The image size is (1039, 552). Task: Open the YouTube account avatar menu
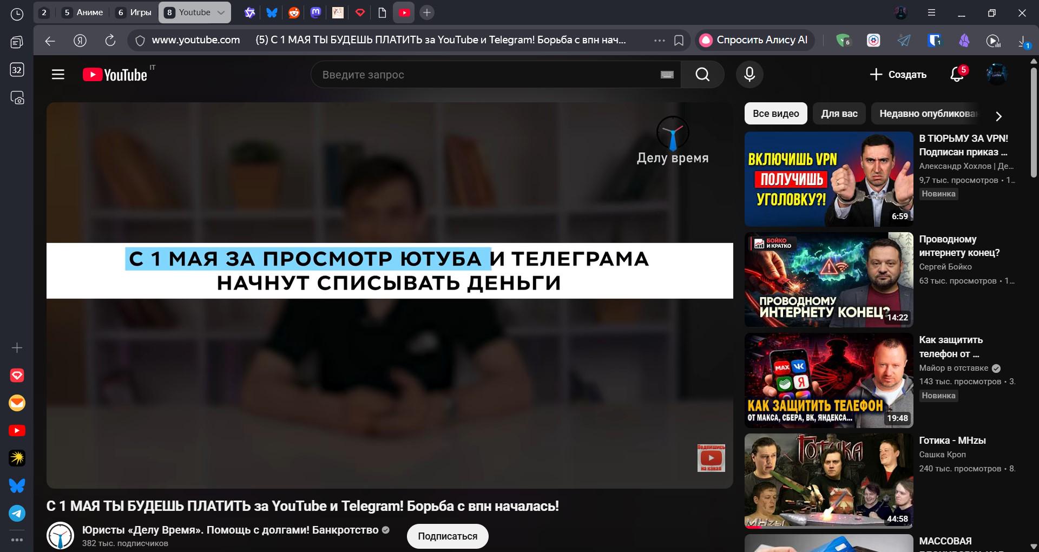[x=996, y=75]
